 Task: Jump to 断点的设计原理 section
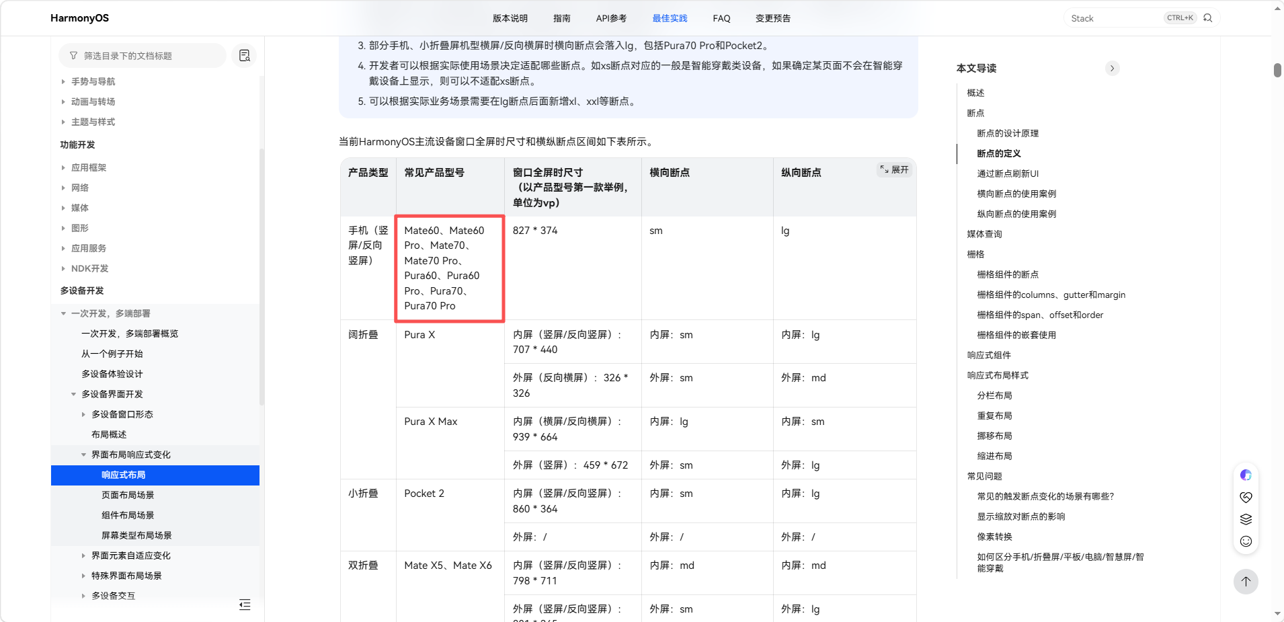click(x=1008, y=133)
